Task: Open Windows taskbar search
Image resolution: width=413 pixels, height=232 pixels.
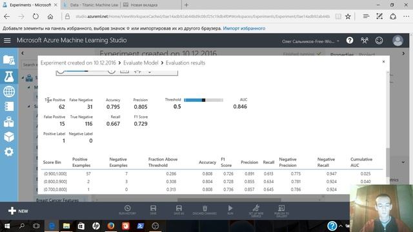Action: [22, 226]
